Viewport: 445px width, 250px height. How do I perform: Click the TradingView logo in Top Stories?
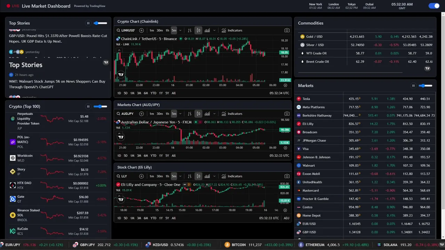[x=106, y=62]
